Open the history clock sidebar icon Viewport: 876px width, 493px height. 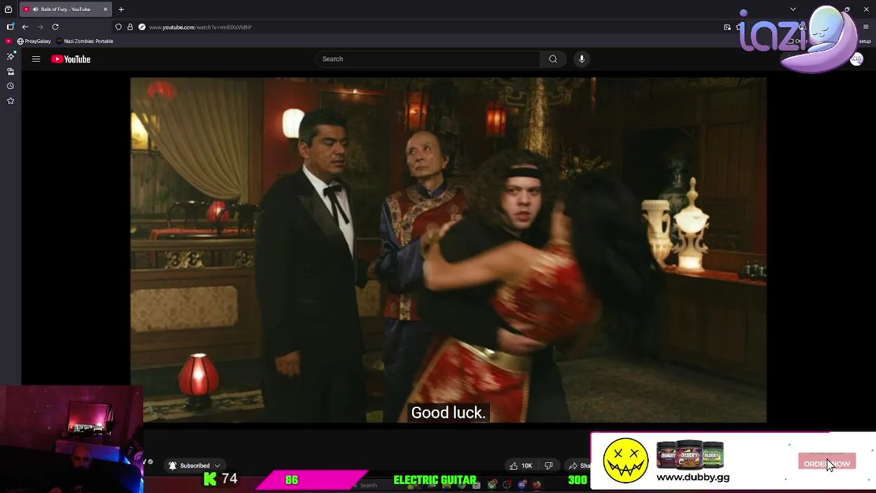[10, 86]
